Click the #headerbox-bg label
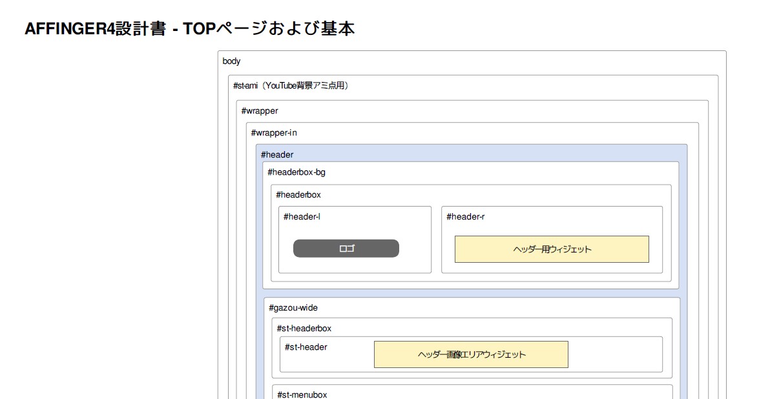759x399 pixels. [x=296, y=172]
